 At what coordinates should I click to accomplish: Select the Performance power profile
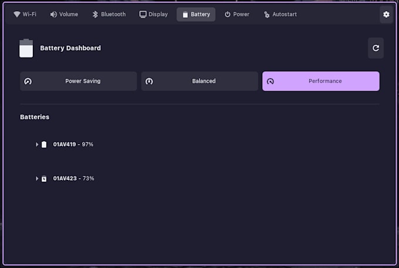[x=321, y=81]
